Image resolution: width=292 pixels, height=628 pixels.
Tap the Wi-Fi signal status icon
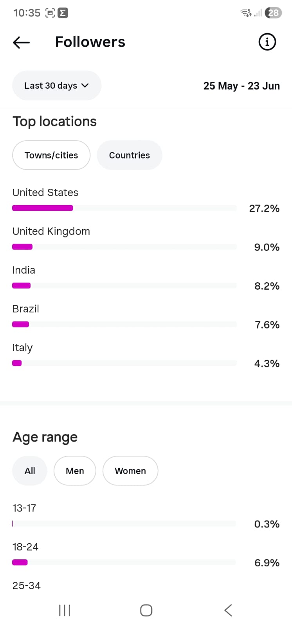[x=246, y=13]
